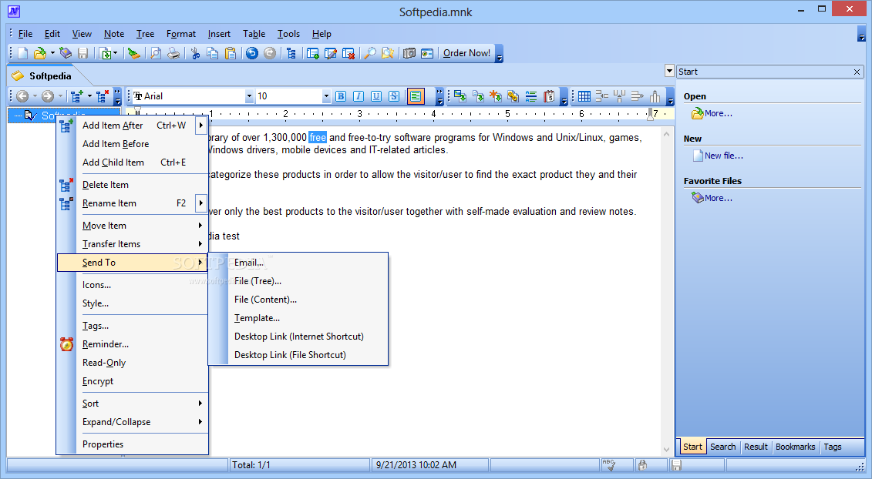Click the Save floppy disk icon
The width and height of the screenshot is (872, 479).
tap(82, 53)
